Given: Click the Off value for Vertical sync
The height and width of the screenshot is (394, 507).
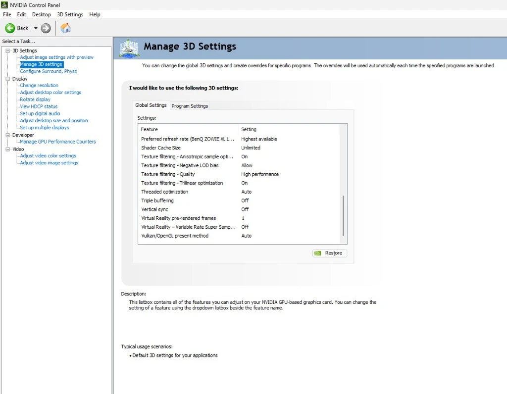Looking at the screenshot, I should (245, 209).
